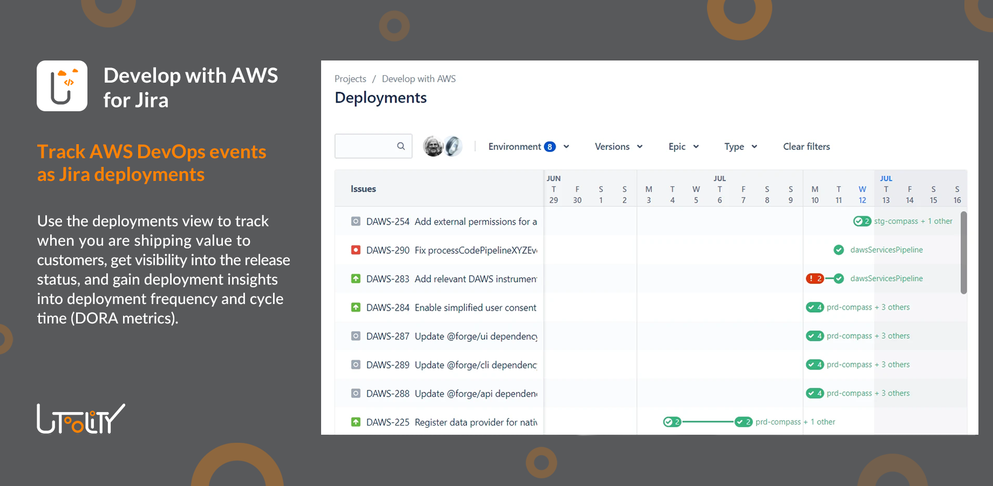The height and width of the screenshot is (486, 993).
Task: Click 'Enable simplified user consent' summary
Action: tap(475, 307)
